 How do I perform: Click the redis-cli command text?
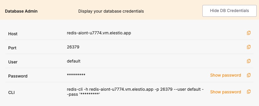(135, 92)
